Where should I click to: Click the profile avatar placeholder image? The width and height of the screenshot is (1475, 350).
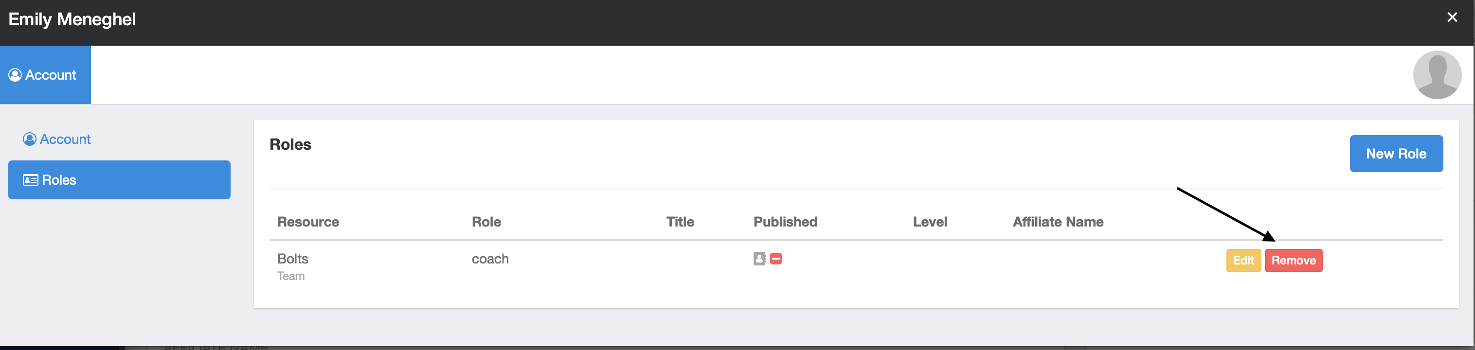tap(1437, 75)
